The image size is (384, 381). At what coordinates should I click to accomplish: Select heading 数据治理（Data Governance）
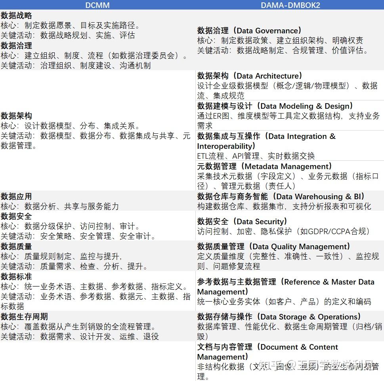[x=249, y=31]
